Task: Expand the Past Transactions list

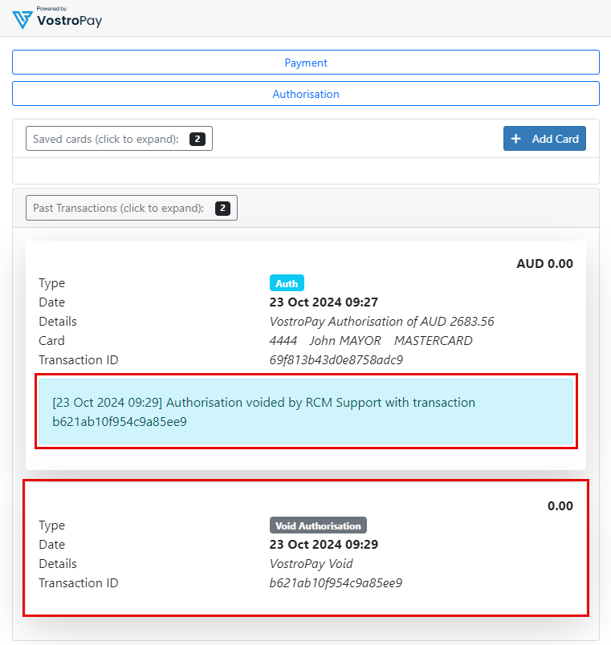Action: [132, 208]
